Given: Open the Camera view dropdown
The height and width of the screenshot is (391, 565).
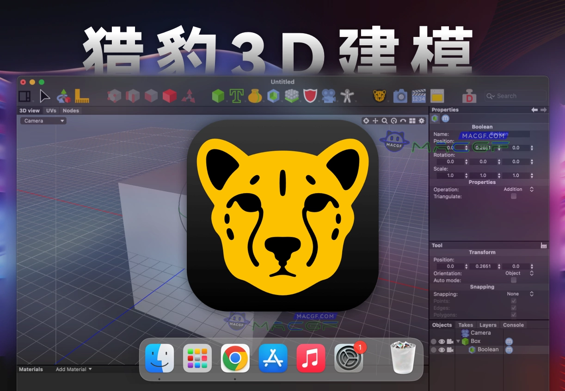Looking at the screenshot, I should [43, 121].
